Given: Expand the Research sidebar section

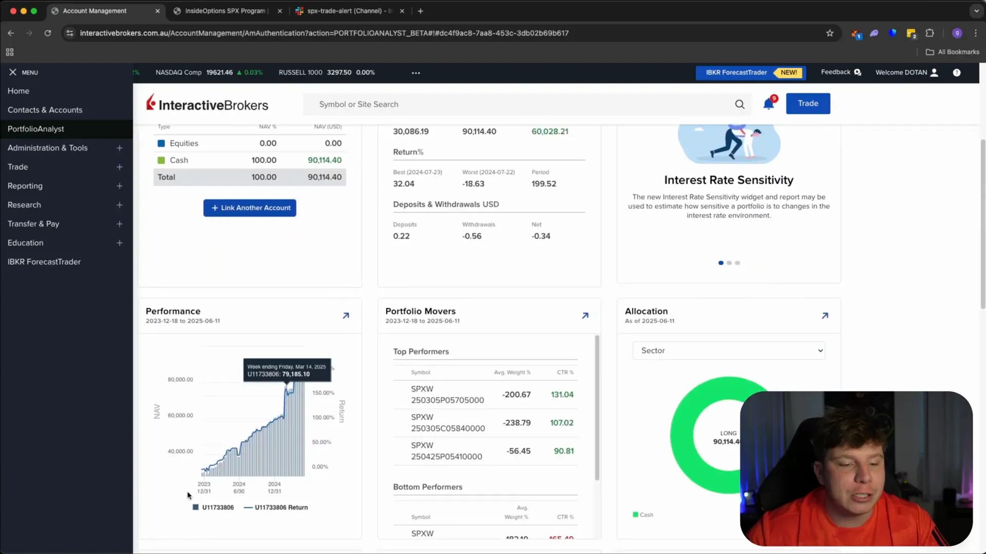Looking at the screenshot, I should click(x=120, y=205).
